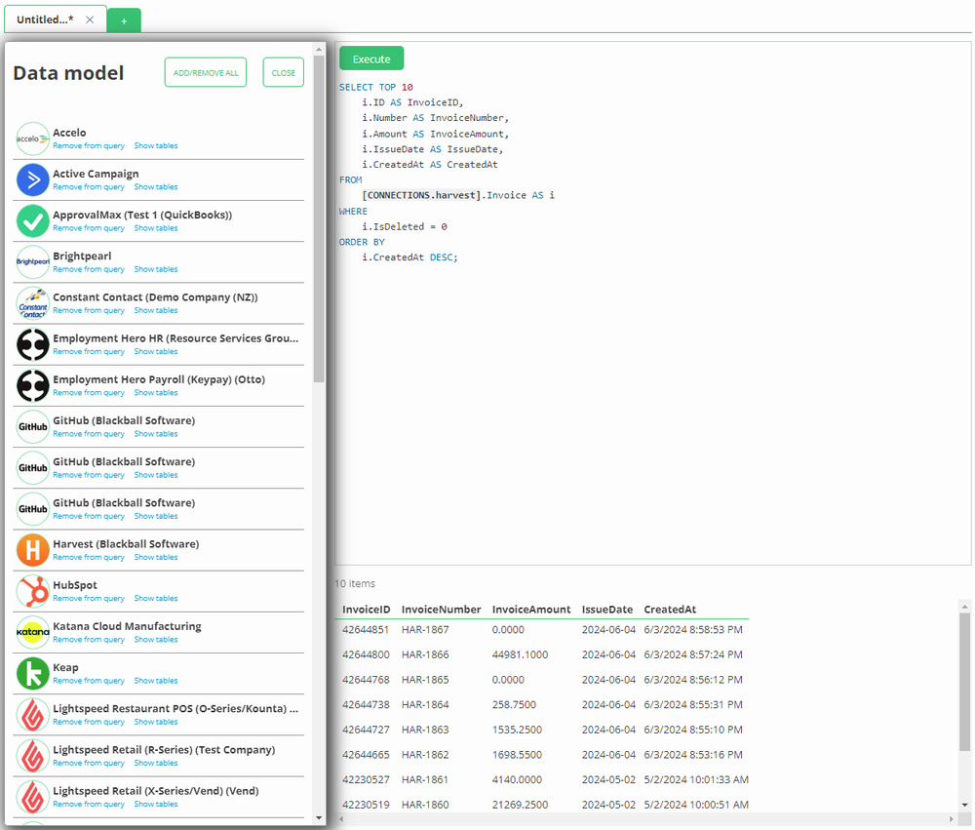975x830 pixels.
Task: Show tables for the Harvest connection
Action: pyautogui.click(x=156, y=557)
